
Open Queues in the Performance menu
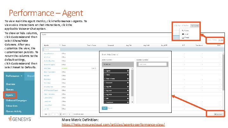(x=10, y=89)
